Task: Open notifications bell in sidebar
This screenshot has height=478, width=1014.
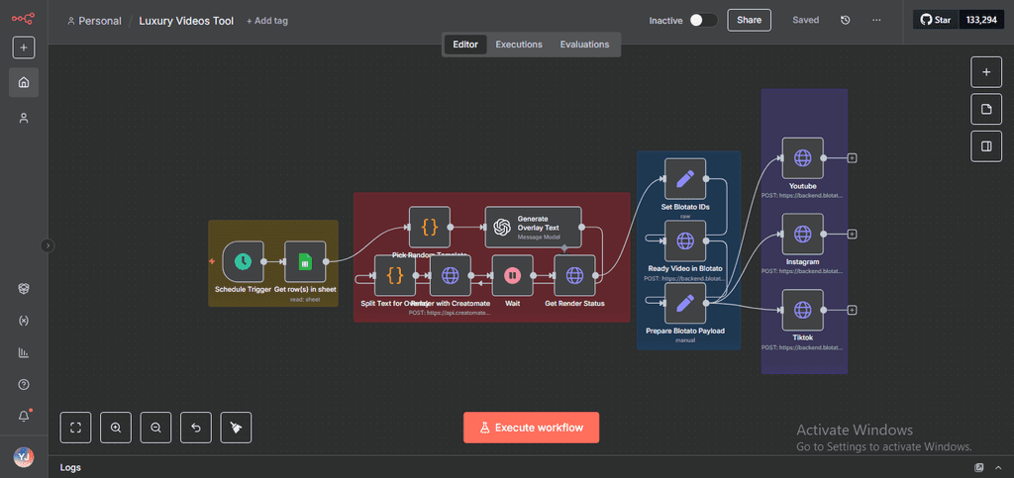Action: 24,416
